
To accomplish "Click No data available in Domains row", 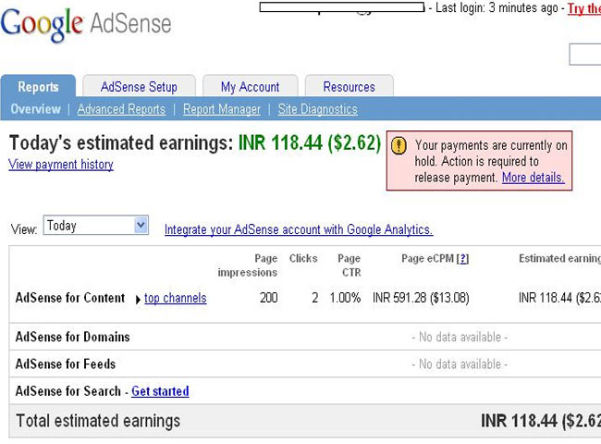I will coord(460,337).
